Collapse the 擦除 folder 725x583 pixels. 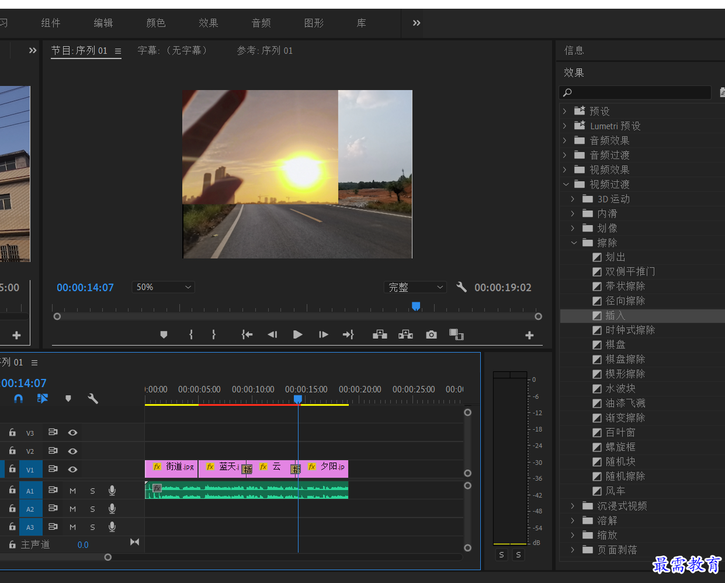574,243
